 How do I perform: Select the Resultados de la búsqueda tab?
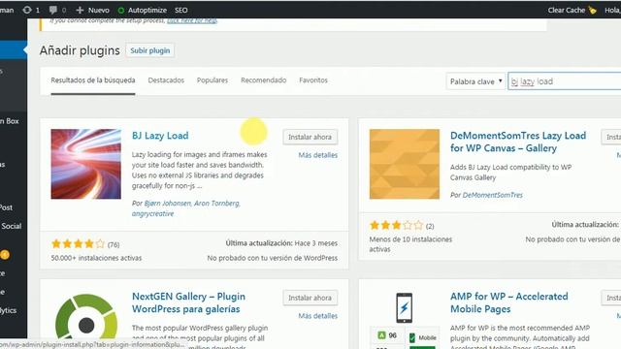tap(93, 80)
